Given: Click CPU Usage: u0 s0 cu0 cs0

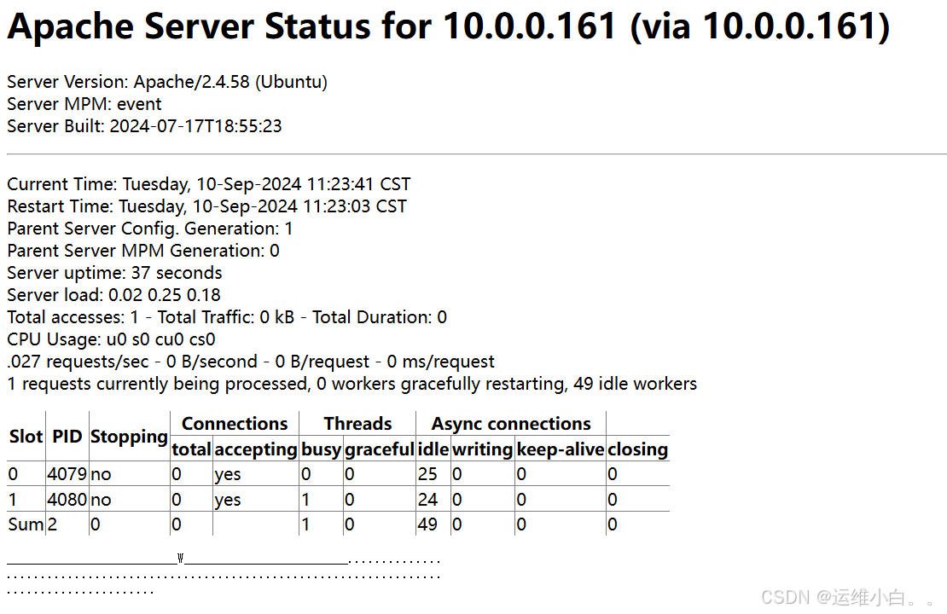Looking at the screenshot, I should coord(111,339).
